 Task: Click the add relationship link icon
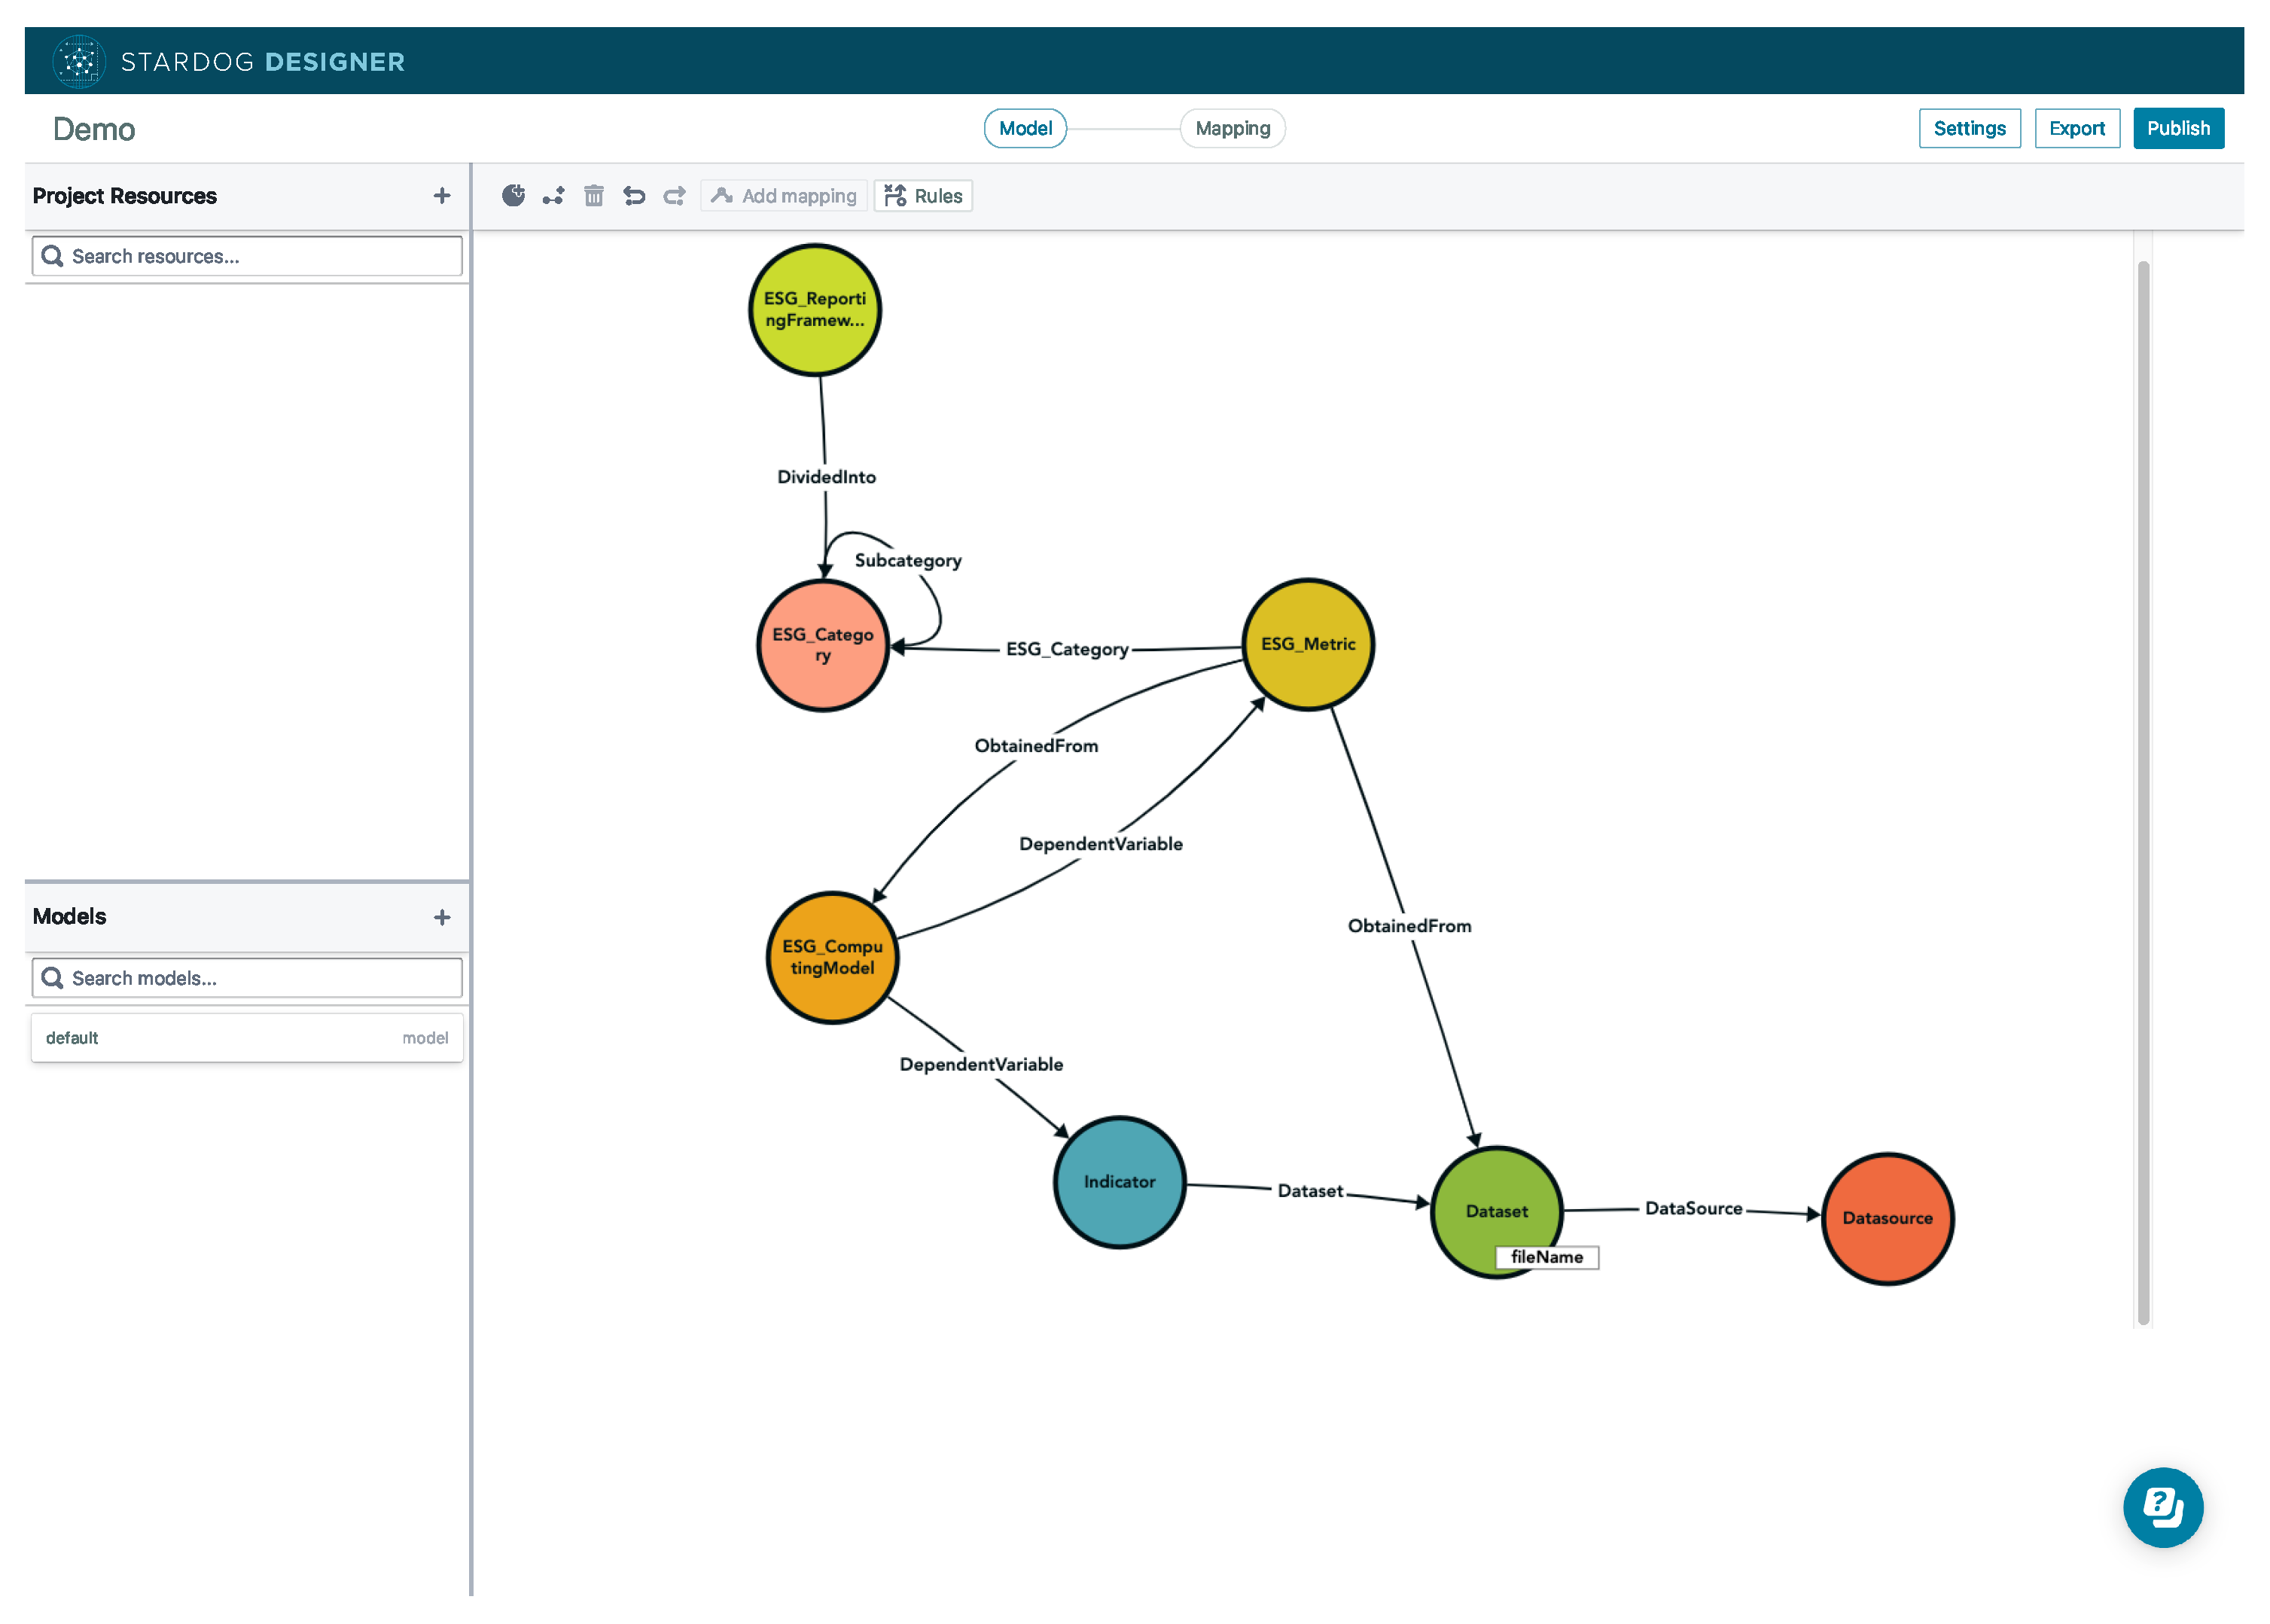pos(553,196)
